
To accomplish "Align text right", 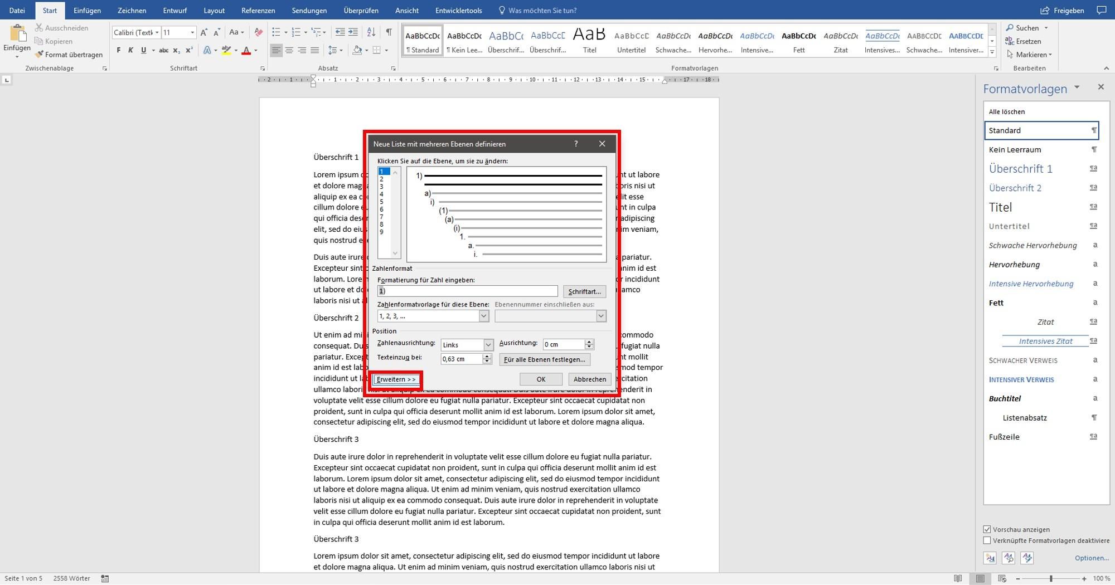I will click(302, 50).
